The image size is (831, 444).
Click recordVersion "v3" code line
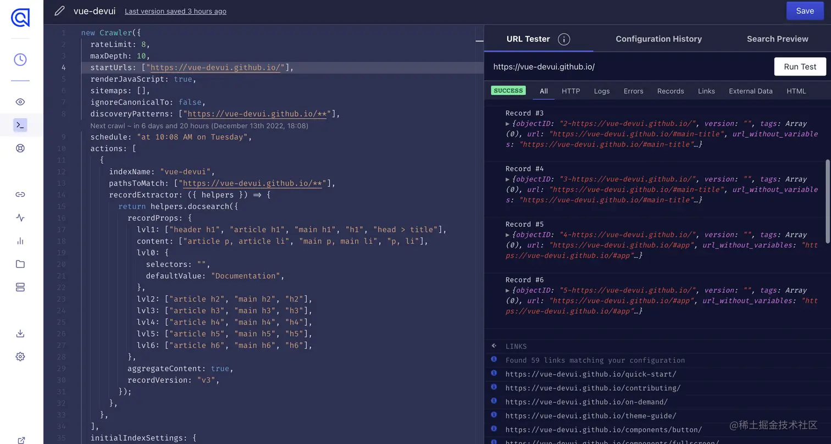coord(174,380)
